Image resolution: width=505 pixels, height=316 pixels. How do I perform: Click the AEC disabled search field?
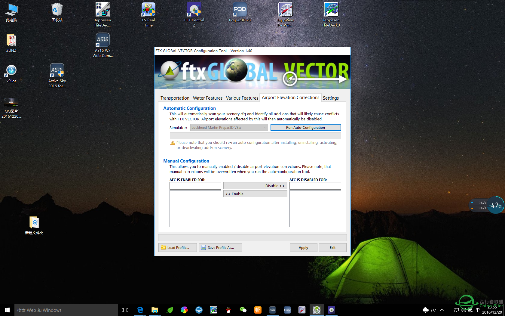pyautogui.click(x=315, y=186)
